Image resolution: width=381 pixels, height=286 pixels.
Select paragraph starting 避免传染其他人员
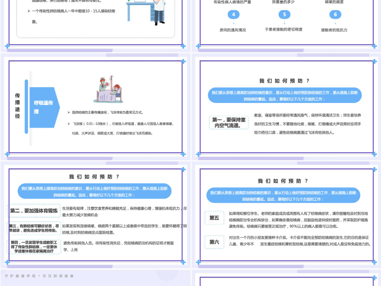118,246
